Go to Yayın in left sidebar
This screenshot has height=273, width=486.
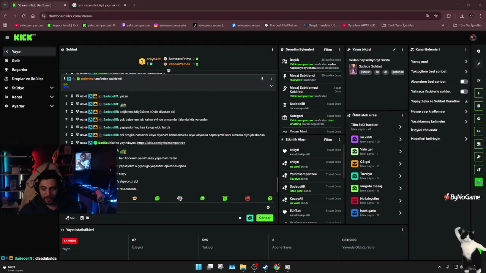tap(29, 52)
